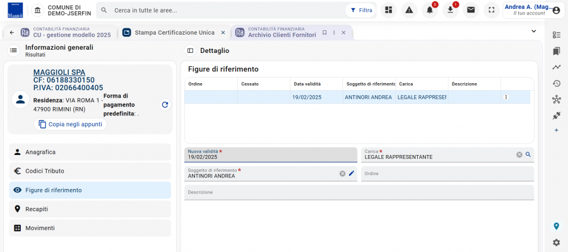This screenshot has width=568, height=252.
Task: Open the Comune di Demo-Jserfin entity icon
Action: click(37, 11)
